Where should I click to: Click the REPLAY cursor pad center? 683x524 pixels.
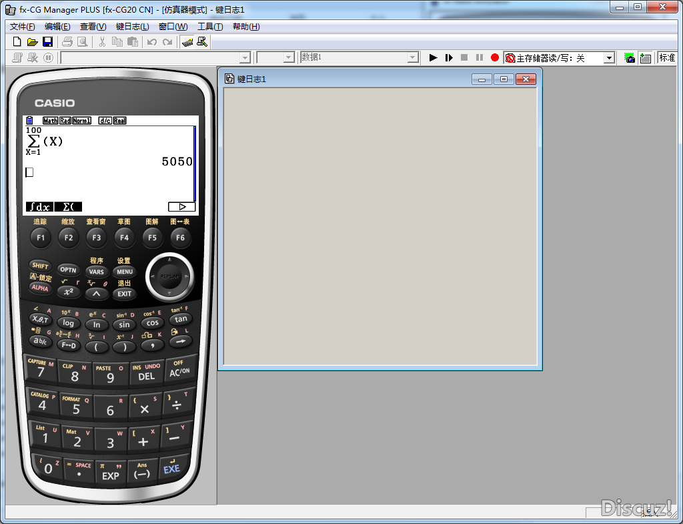click(169, 276)
